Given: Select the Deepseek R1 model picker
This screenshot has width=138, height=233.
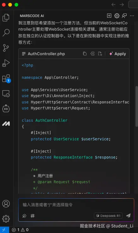Looking at the screenshot, I should click(108, 216).
